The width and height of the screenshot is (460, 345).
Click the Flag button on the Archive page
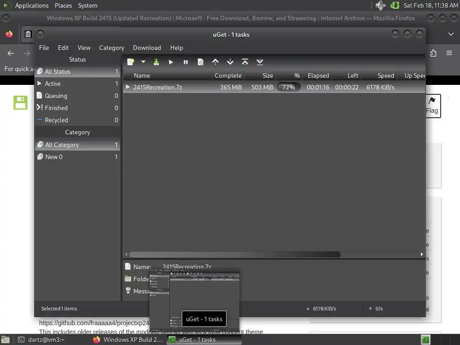tap(433, 106)
